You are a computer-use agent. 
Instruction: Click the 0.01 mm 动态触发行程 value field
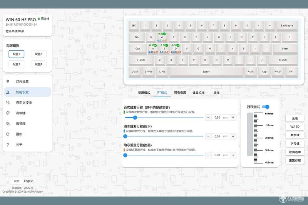point(221,136)
